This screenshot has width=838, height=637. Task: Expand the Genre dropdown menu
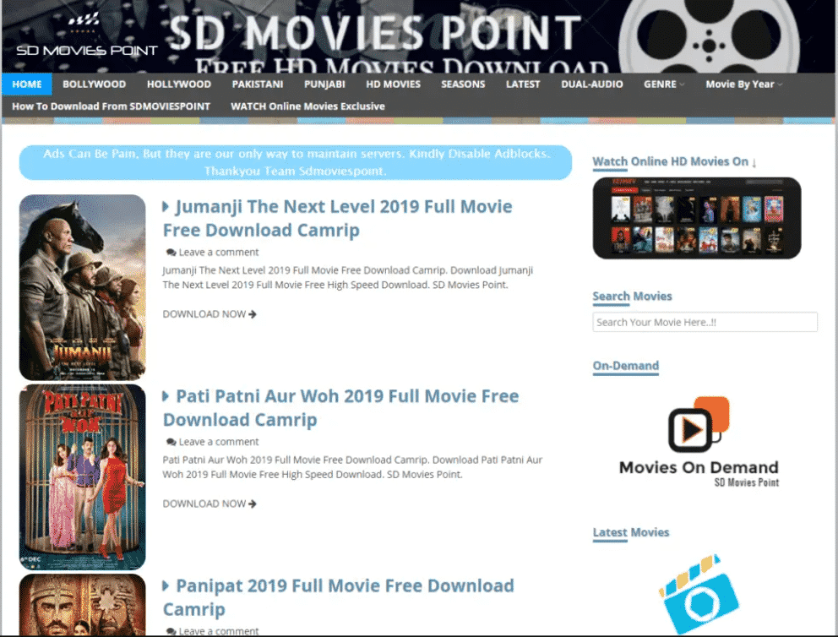tap(664, 84)
